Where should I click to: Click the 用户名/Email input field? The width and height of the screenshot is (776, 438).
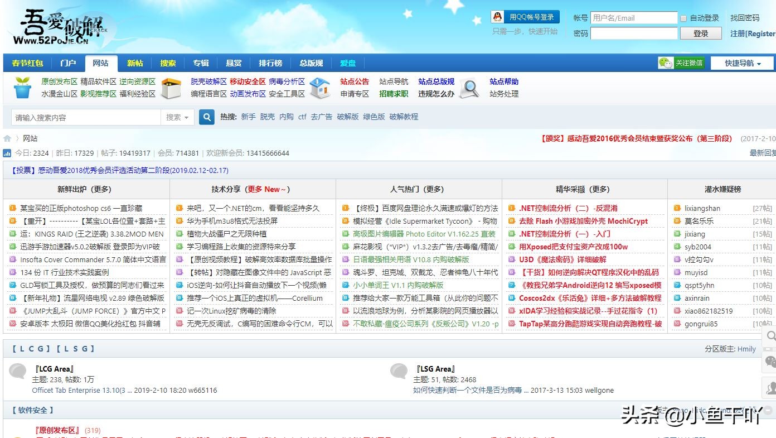tap(634, 18)
